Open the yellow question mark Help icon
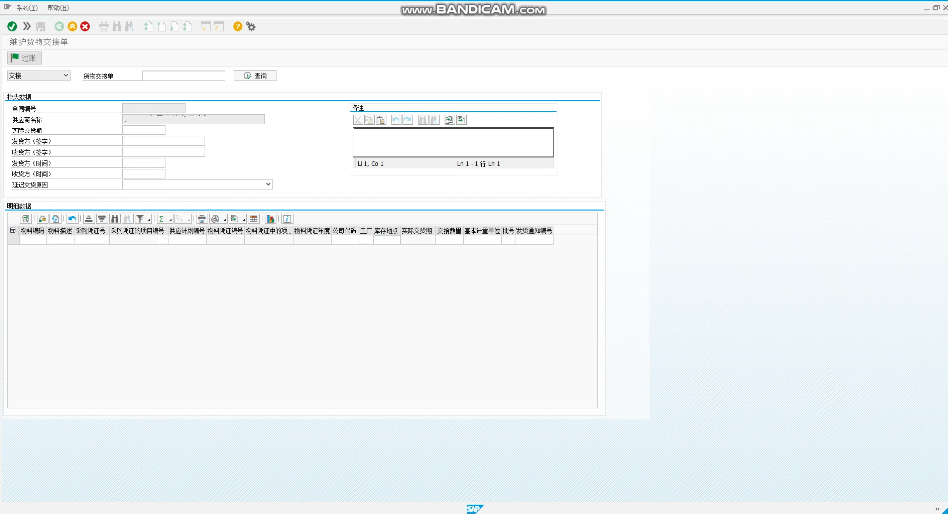This screenshot has width=948, height=514. (x=237, y=27)
